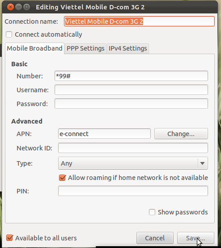The width and height of the screenshot is (221, 248).
Task: Focus the Network ID input field
Action: click(x=133, y=148)
